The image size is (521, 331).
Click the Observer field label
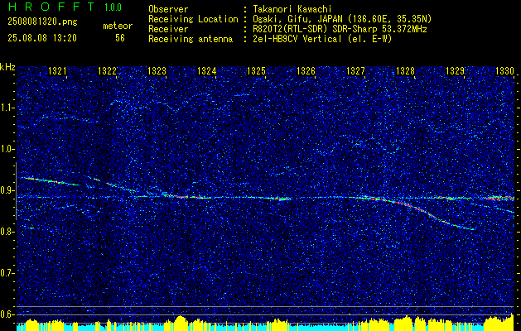pos(168,9)
